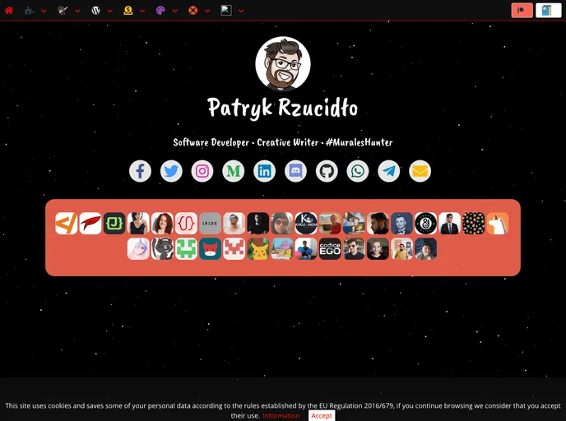Click the yellow email envelope icon

click(x=420, y=171)
